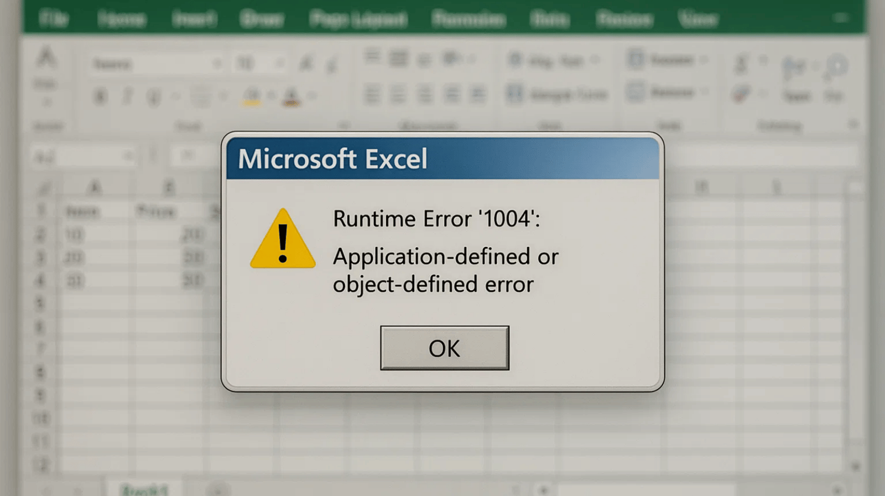
Task: Select column A header in the spreadsheet
Action: 95,188
